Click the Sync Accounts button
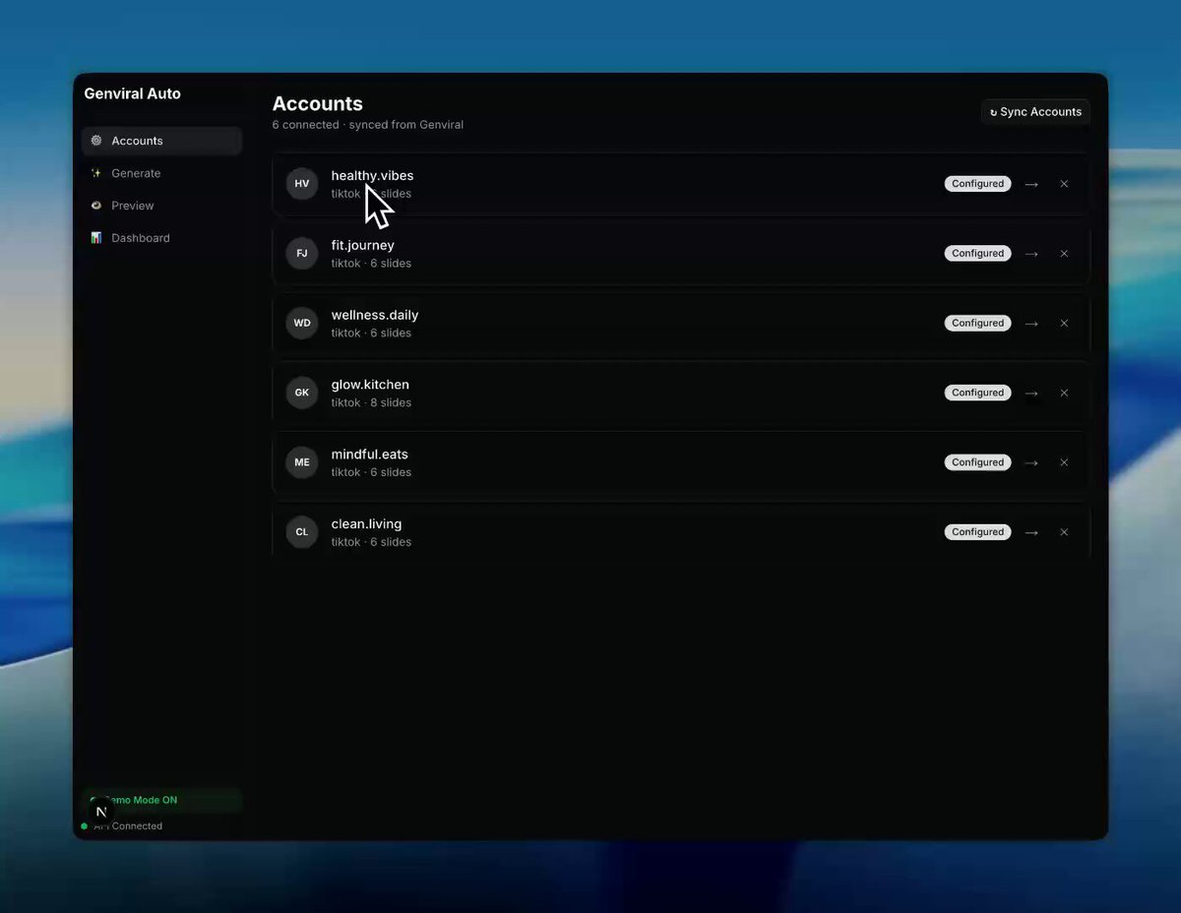Image resolution: width=1181 pixels, height=913 pixels. (x=1035, y=112)
